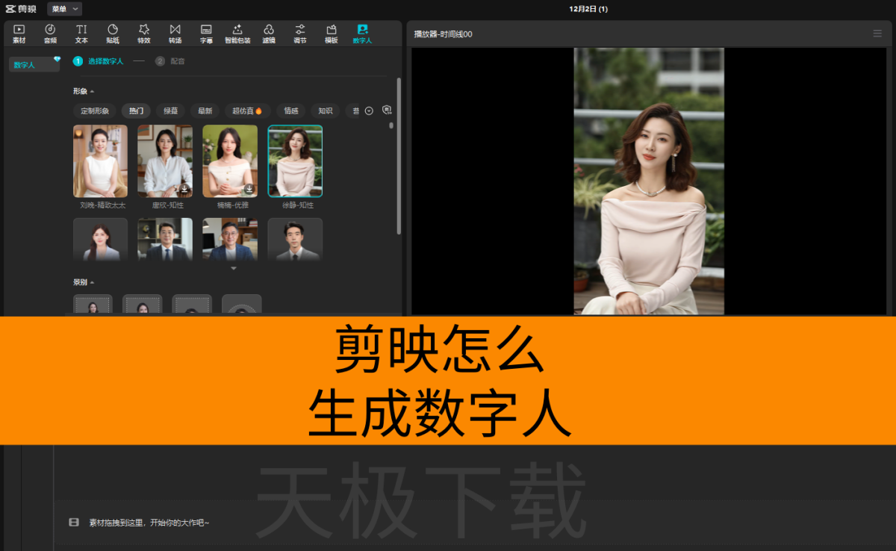Open the 转场 transitions panel
Screen dimensions: 896x551
pyautogui.click(x=175, y=34)
